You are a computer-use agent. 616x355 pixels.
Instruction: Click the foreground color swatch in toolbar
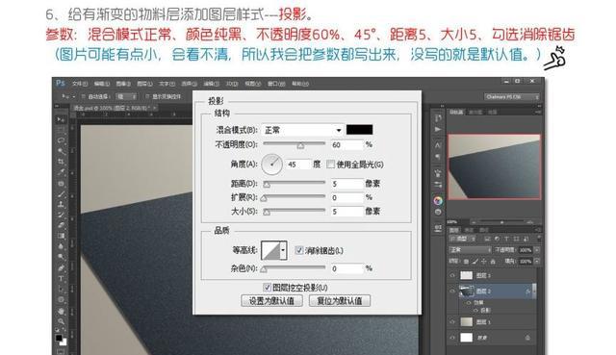(59, 338)
